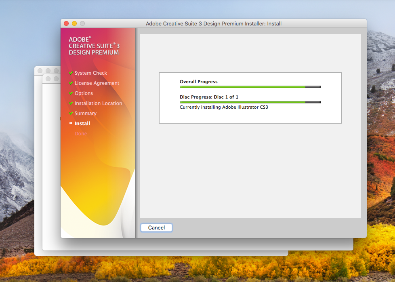Minimize the installer with the yellow button
Image resolution: width=395 pixels, height=282 pixels.
click(74, 23)
